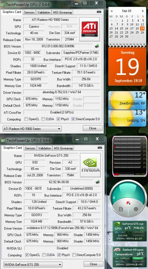Image resolution: width=148 pixels, height=269 pixels.
Task: Toggle DirectCompute 5.0 checkbox in ATI window
Action: [x=73, y=119]
